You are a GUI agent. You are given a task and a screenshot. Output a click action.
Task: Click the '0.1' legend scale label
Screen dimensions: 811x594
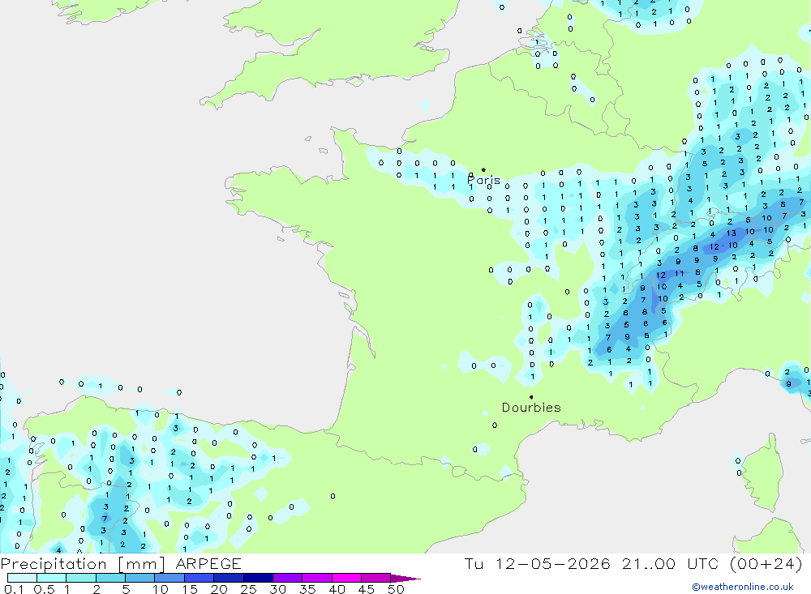click(x=14, y=589)
